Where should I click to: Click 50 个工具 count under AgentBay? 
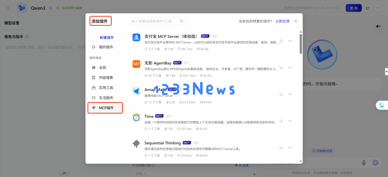(x=153, y=76)
